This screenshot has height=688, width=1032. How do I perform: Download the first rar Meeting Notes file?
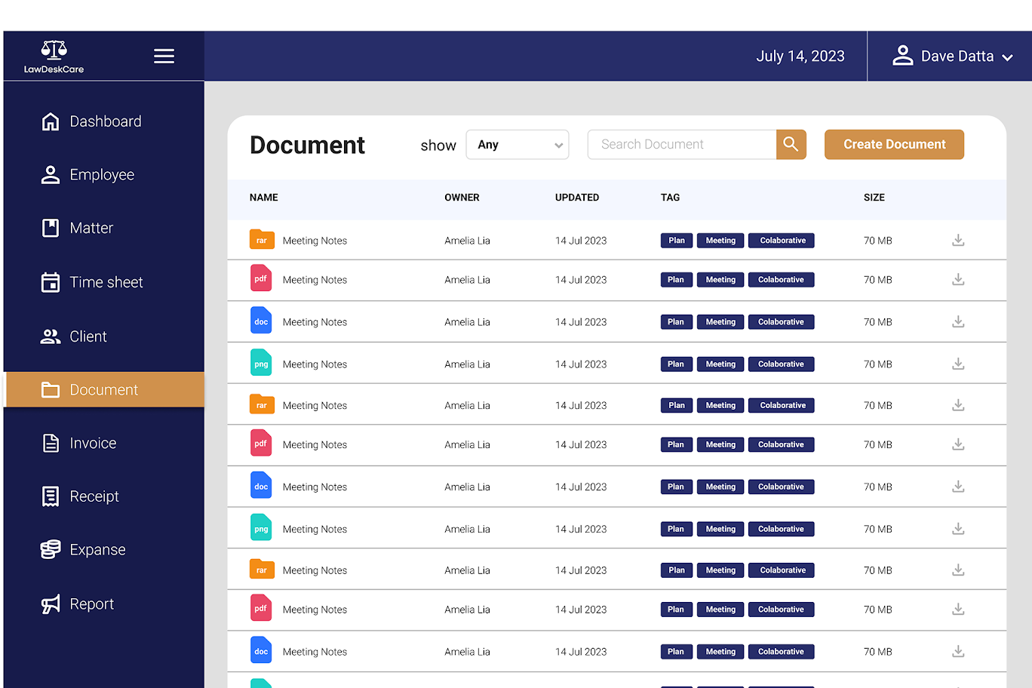[957, 241]
